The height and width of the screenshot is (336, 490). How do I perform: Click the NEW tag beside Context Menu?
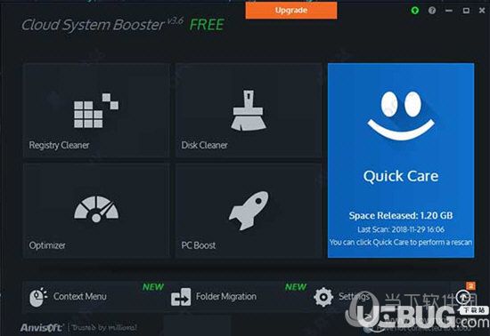click(x=153, y=287)
